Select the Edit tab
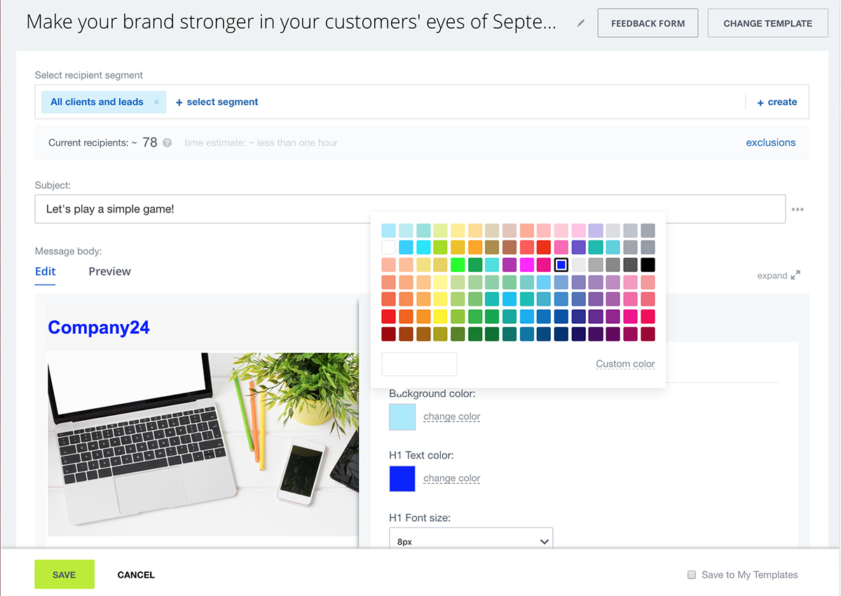The height and width of the screenshot is (596, 841). point(46,271)
